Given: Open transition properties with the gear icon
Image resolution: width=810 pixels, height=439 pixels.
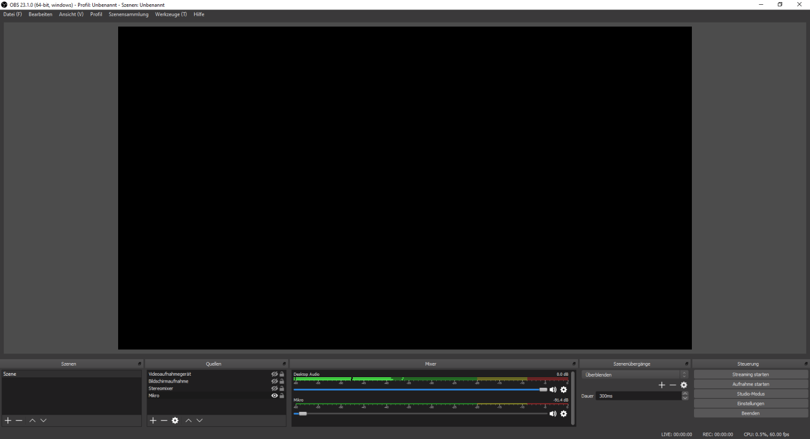Looking at the screenshot, I should tap(684, 385).
